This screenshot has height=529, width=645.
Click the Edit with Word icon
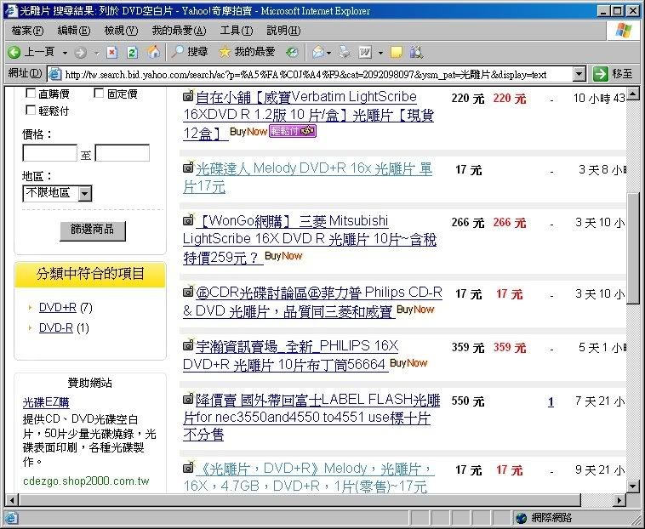tap(365, 52)
